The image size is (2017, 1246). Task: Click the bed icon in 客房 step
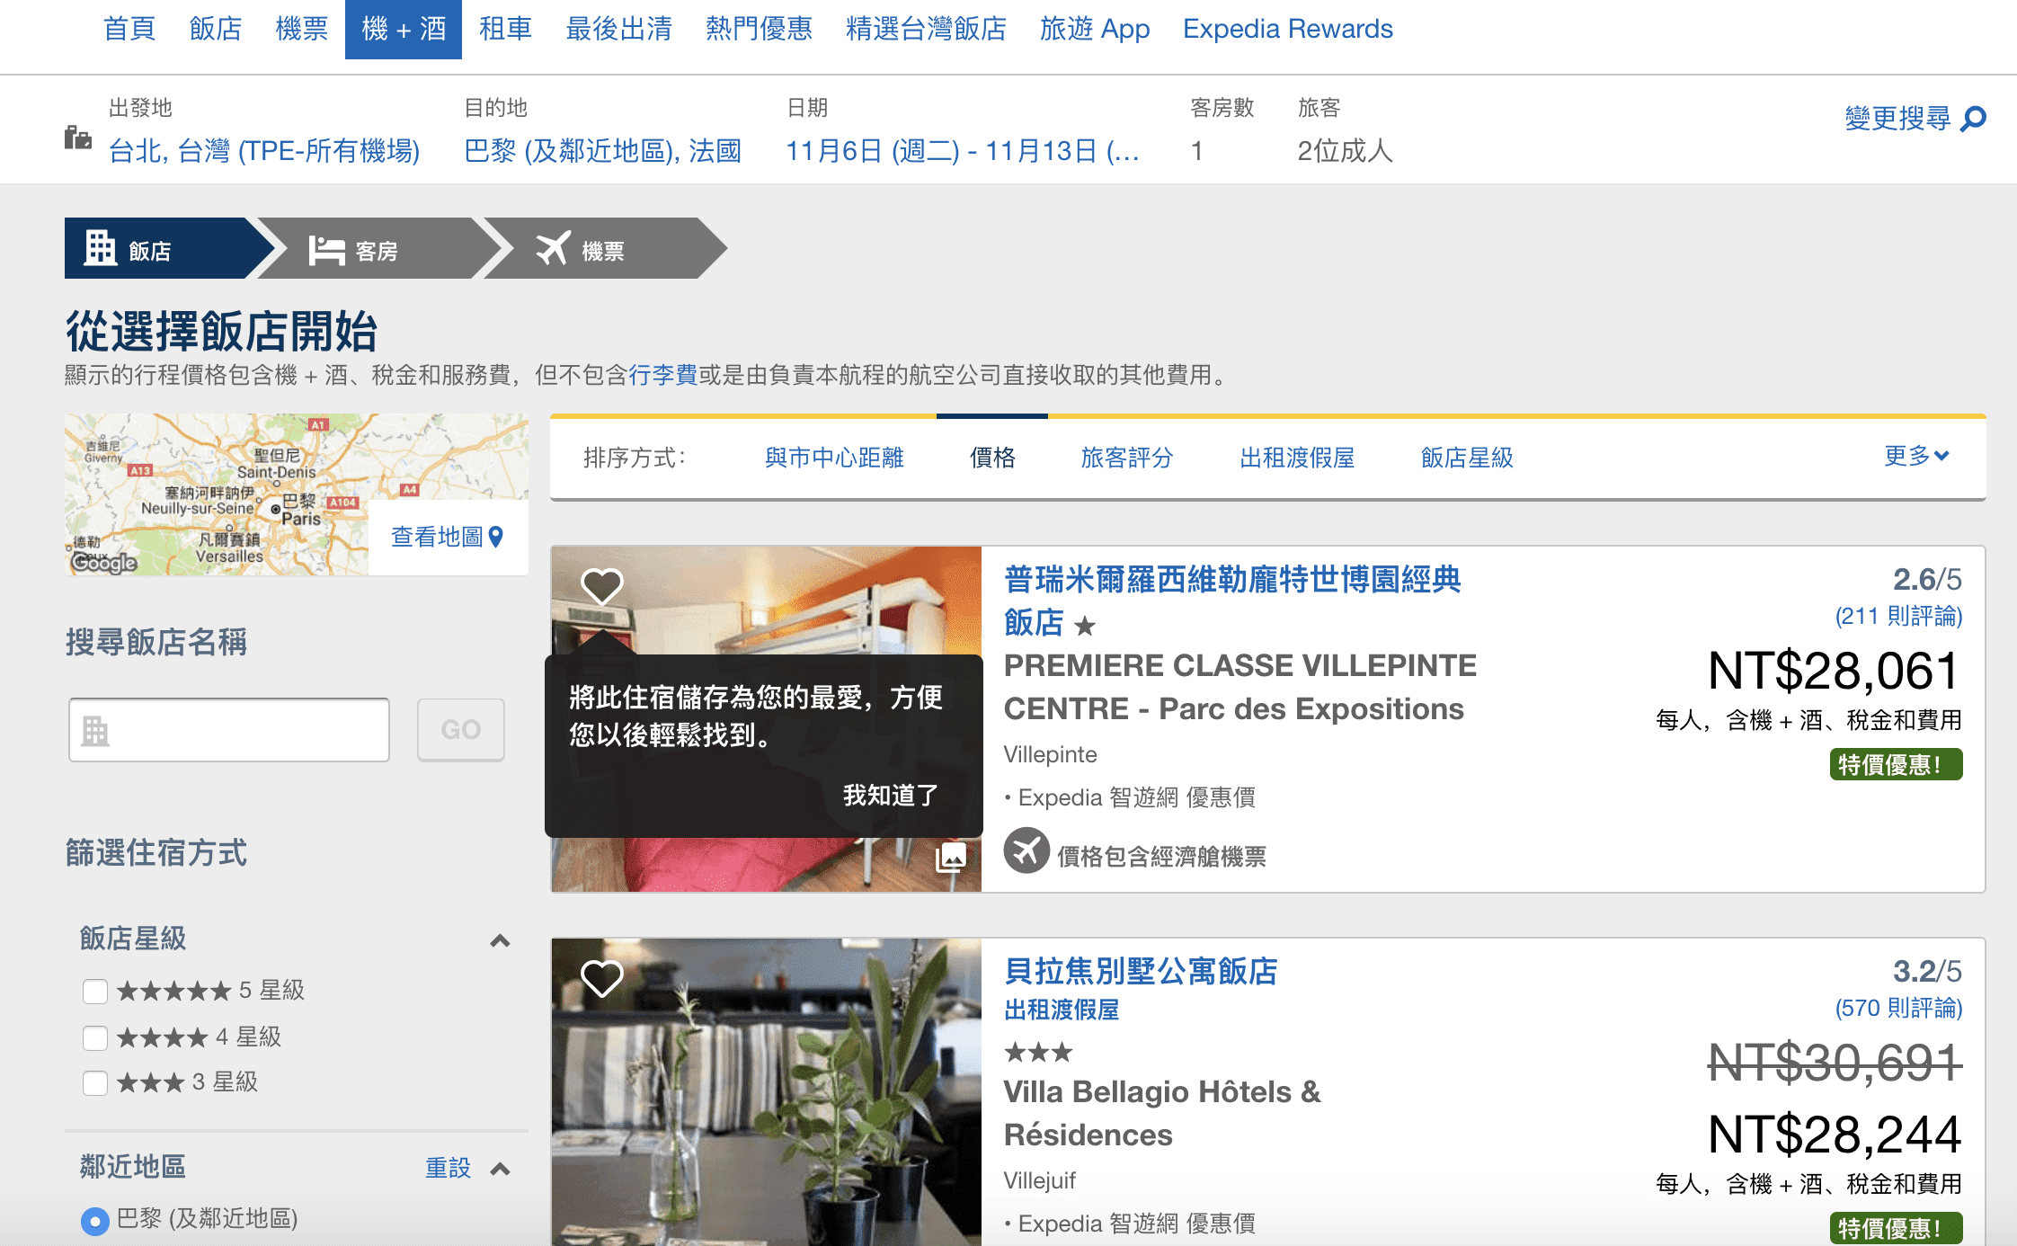(x=326, y=250)
